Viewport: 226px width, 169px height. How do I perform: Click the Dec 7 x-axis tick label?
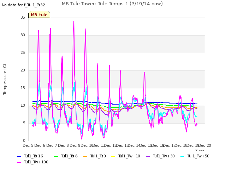coord(52,145)
